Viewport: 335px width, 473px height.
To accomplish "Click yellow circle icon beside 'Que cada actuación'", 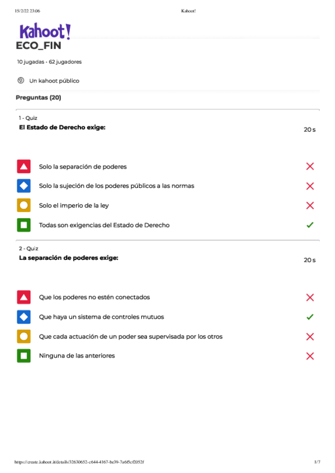I will click(x=23, y=336).
